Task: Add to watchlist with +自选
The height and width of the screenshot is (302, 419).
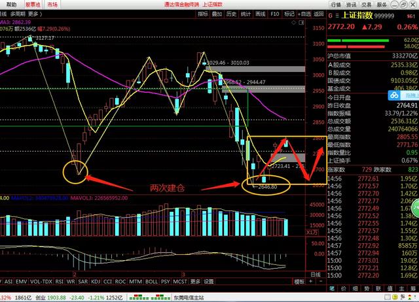Action: click(304, 14)
